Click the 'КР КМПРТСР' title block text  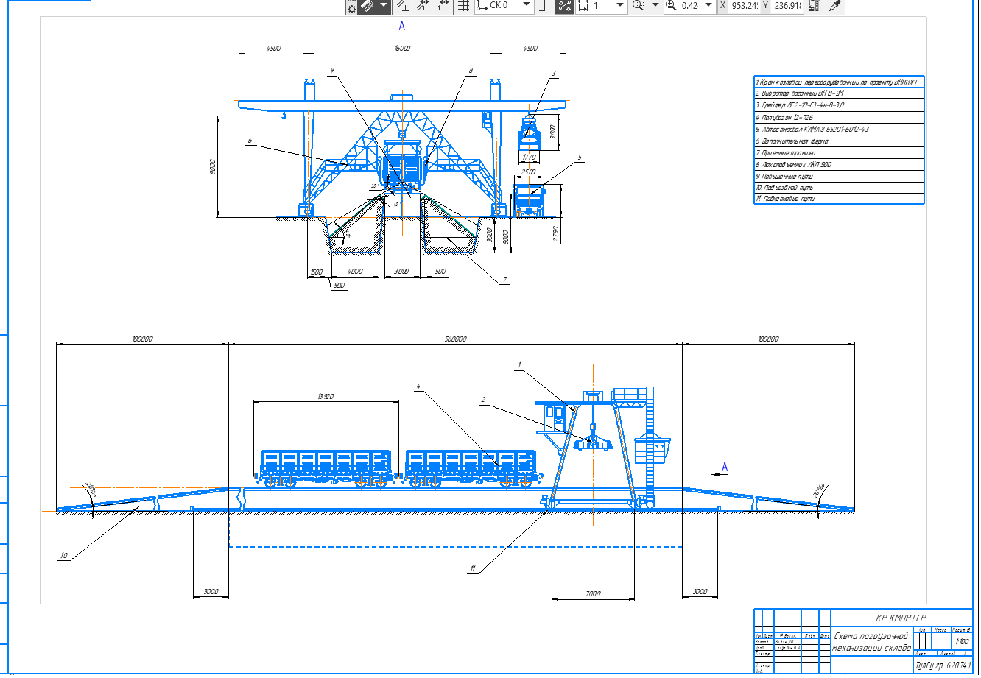click(900, 618)
